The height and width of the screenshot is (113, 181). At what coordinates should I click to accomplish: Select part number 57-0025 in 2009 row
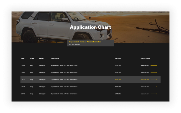tap(118, 73)
